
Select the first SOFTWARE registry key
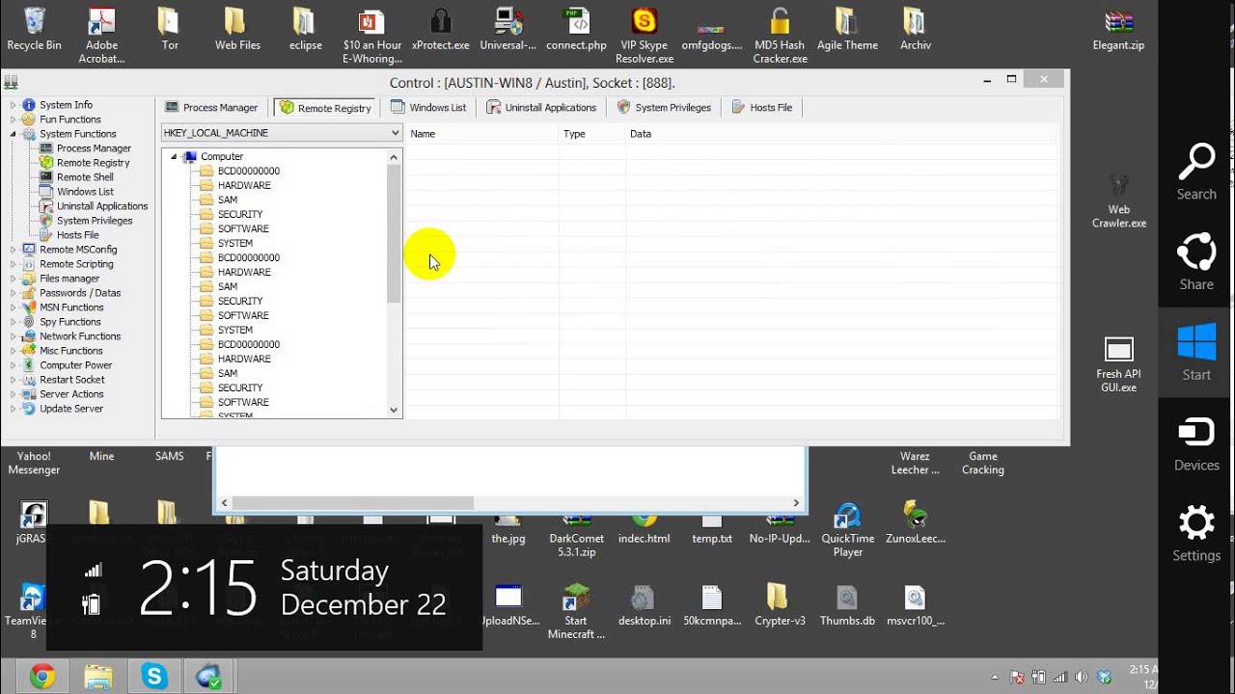[x=243, y=228]
